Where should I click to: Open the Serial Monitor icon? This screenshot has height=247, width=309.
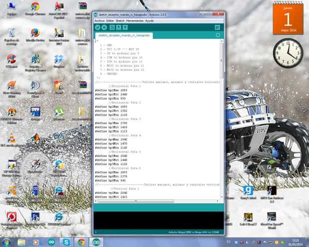(x=217, y=27)
